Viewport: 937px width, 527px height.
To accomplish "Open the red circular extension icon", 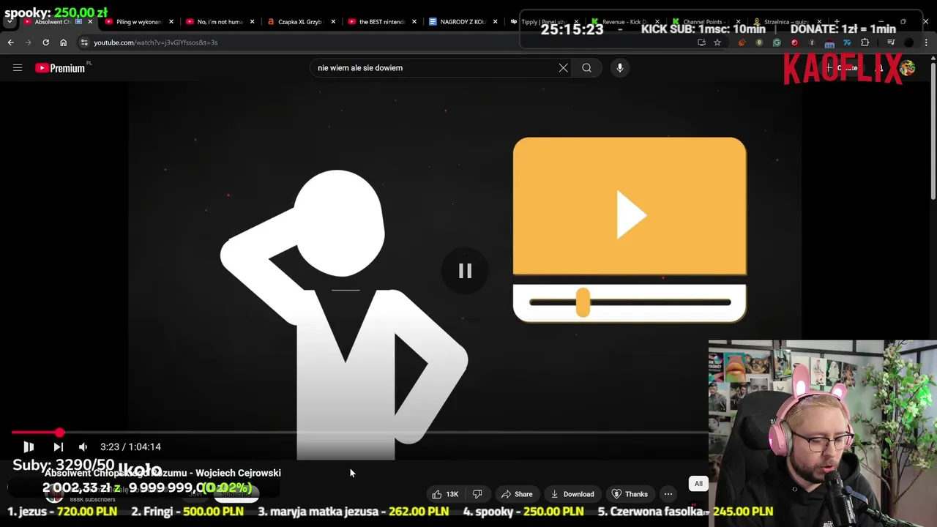I will click(x=794, y=42).
